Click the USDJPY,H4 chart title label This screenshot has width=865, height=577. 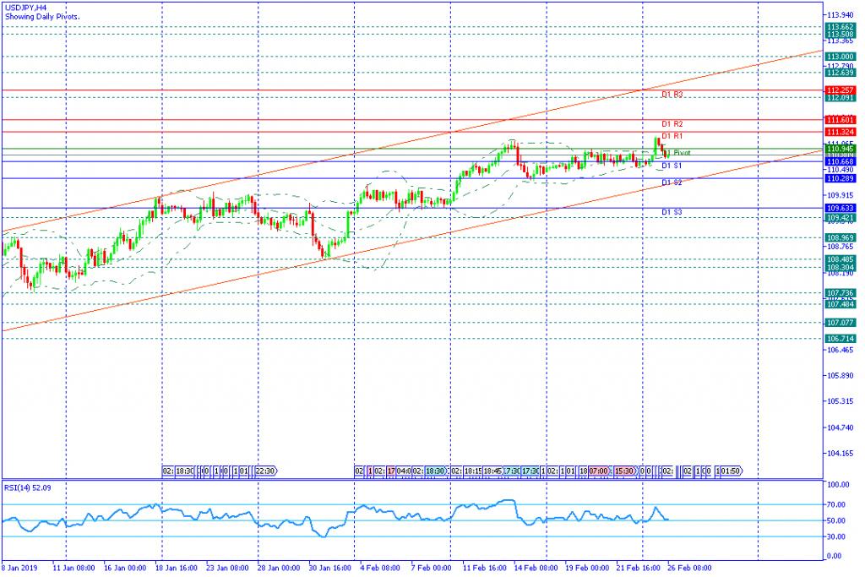tap(26, 7)
